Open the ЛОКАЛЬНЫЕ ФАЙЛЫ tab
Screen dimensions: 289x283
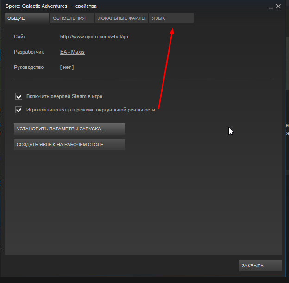(x=122, y=18)
